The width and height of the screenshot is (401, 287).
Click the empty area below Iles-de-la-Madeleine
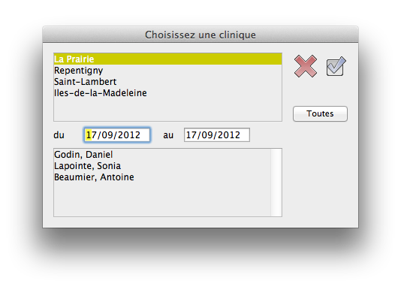[167, 110]
